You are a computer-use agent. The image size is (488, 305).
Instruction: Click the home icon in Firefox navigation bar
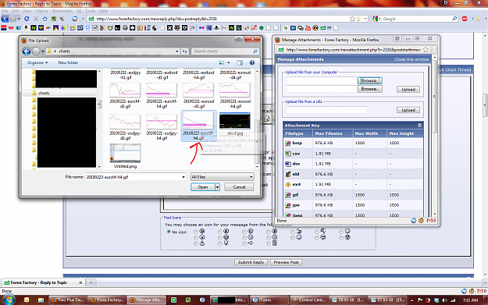point(45,19)
